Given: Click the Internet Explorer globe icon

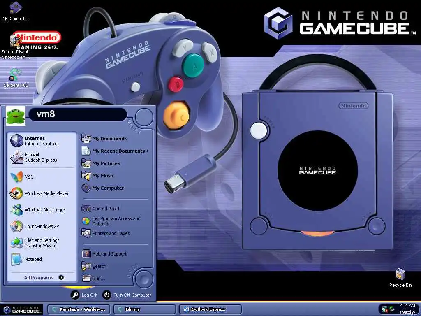Looking at the screenshot, I should point(16,141).
